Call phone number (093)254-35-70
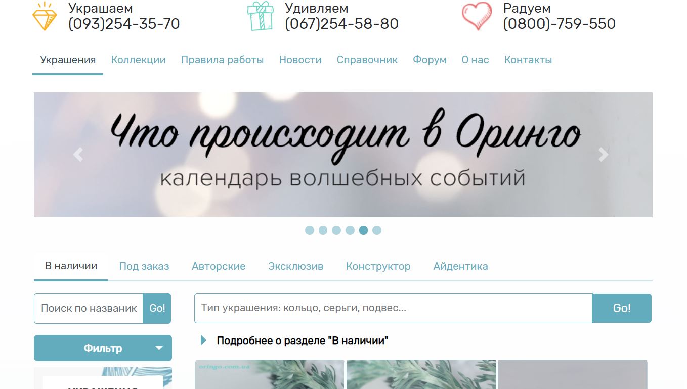This screenshot has height=389, width=687. [x=124, y=24]
